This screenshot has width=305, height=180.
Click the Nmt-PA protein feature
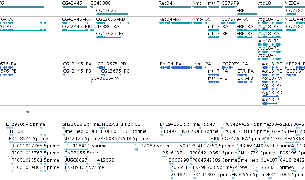(x=200, y=68)
